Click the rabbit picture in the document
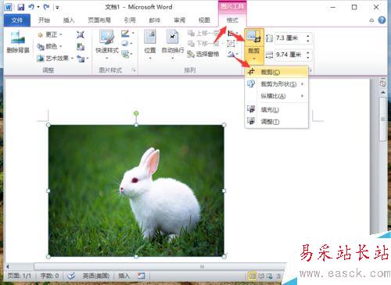 (136, 191)
